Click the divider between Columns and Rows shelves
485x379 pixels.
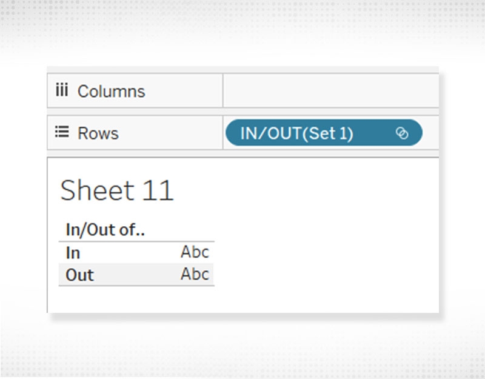(x=242, y=112)
